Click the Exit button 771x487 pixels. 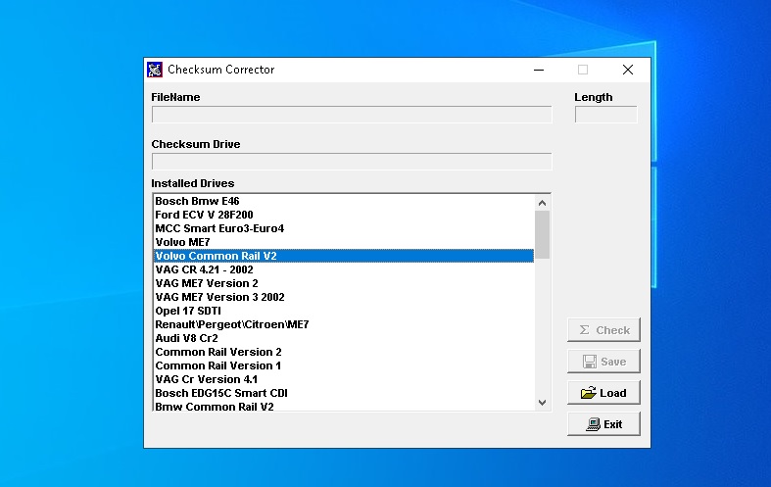point(603,424)
